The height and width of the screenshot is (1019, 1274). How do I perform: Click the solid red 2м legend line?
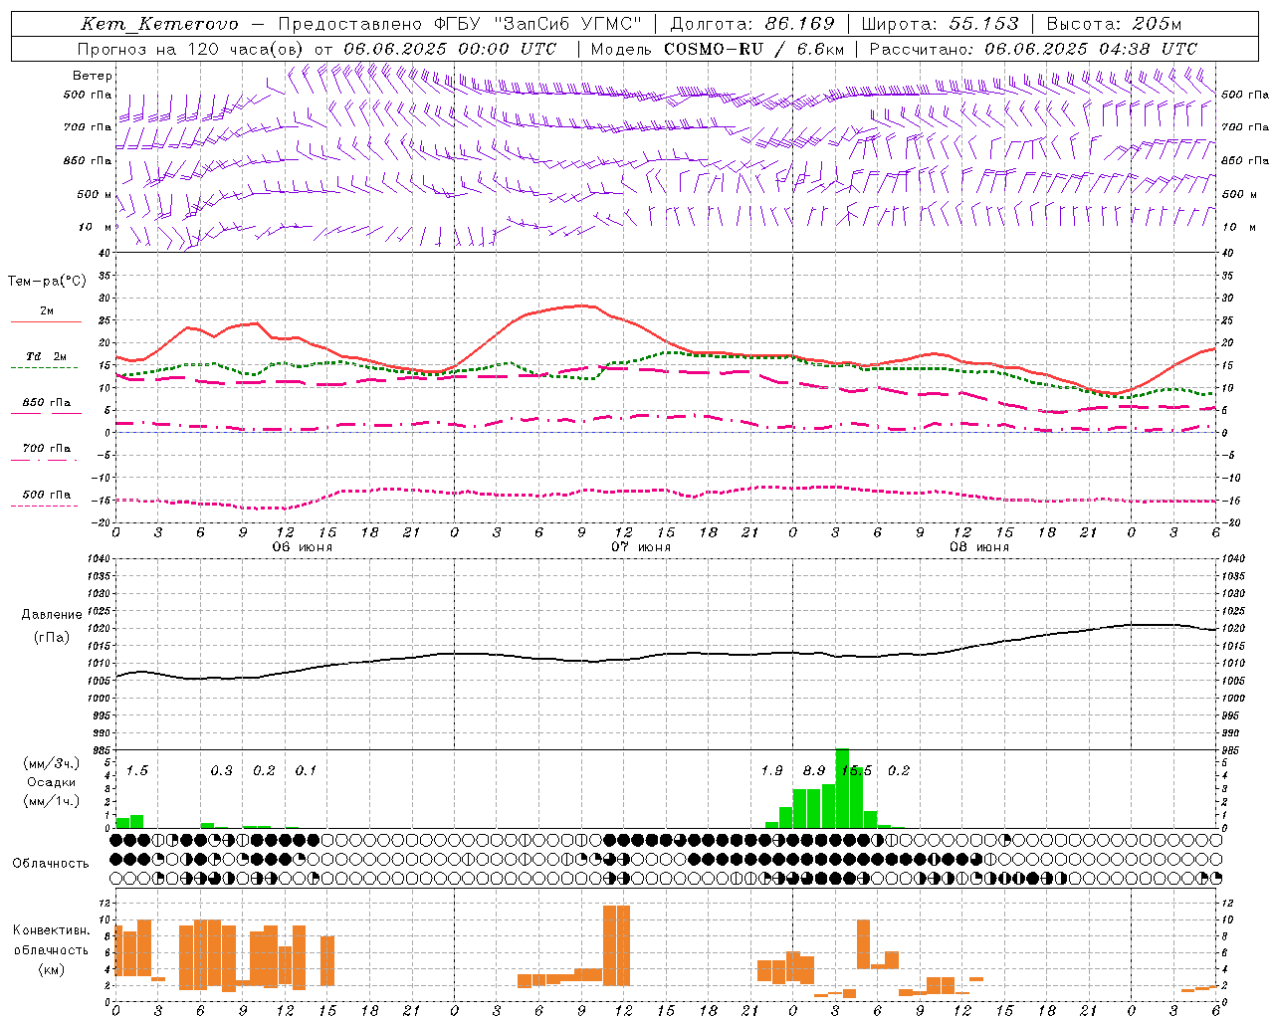(46, 321)
